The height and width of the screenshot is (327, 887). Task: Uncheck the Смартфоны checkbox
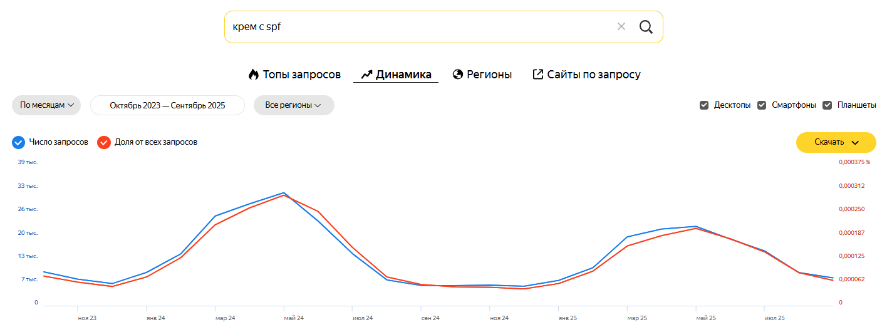[x=762, y=105]
